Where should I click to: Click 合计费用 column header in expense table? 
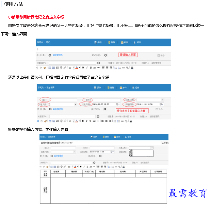pyautogui.click(x=158, y=172)
